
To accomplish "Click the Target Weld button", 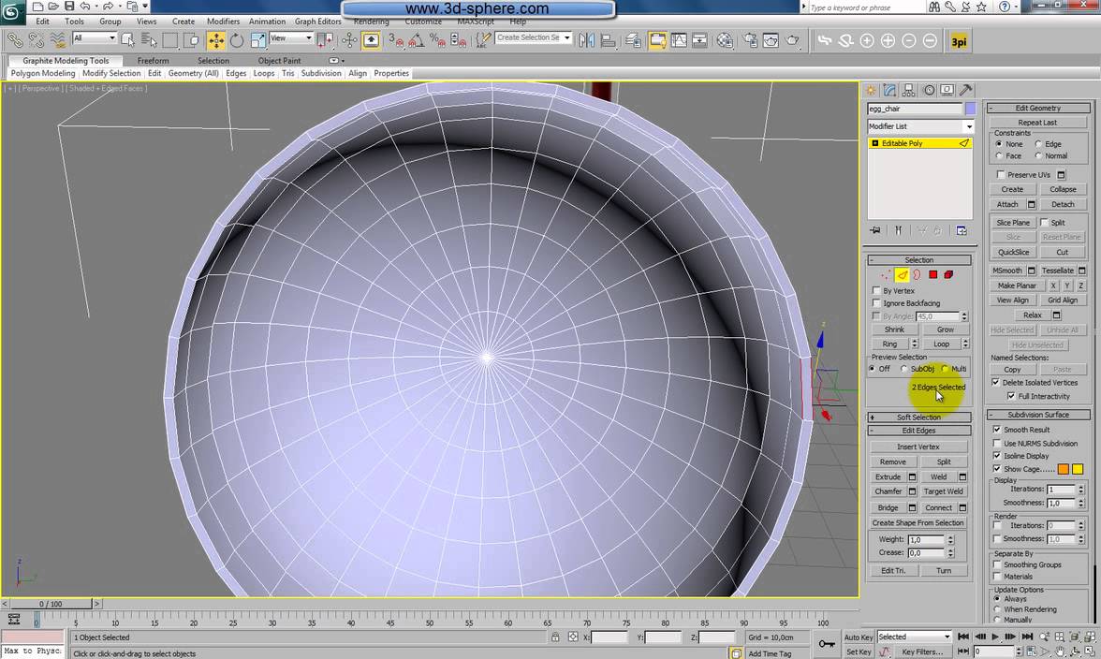I will coord(943,491).
